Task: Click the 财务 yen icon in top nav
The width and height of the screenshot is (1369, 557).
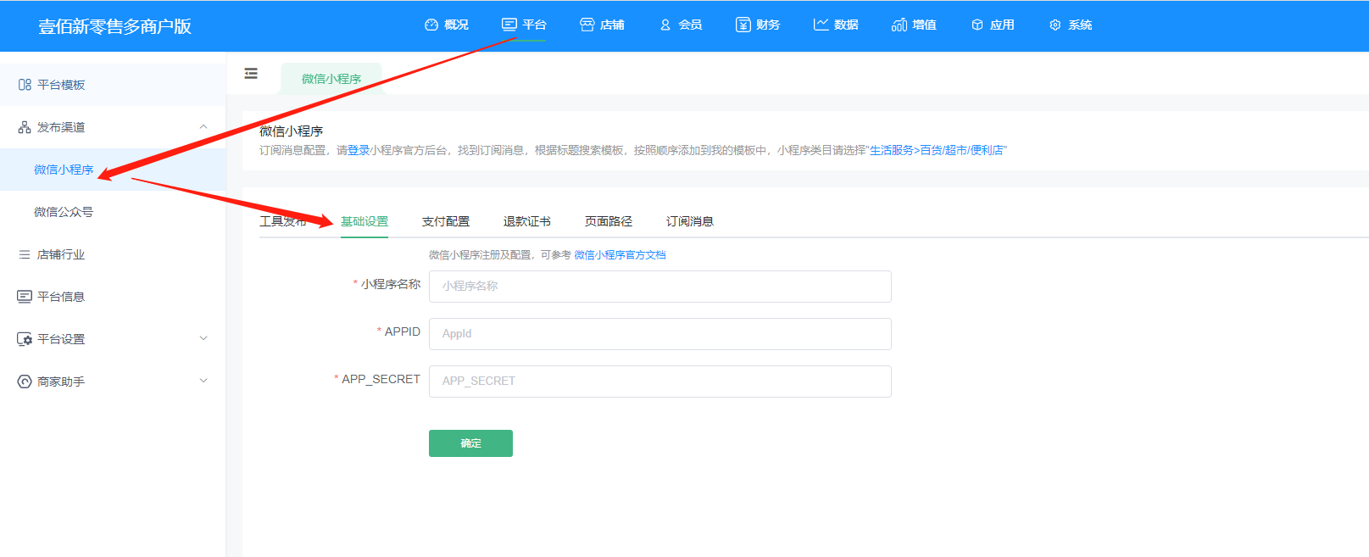Action: (x=743, y=25)
